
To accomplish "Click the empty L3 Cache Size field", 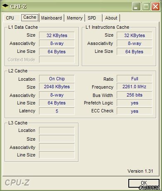I will (x=57, y=139).
